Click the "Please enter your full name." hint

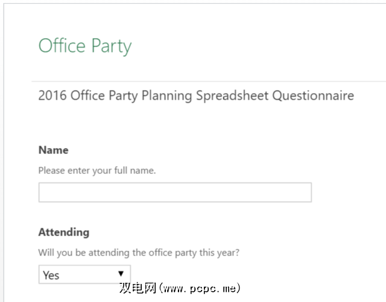pos(97,170)
